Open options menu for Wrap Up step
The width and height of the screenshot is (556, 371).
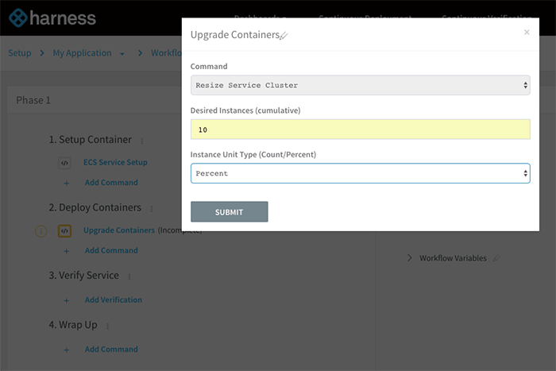[107, 326]
